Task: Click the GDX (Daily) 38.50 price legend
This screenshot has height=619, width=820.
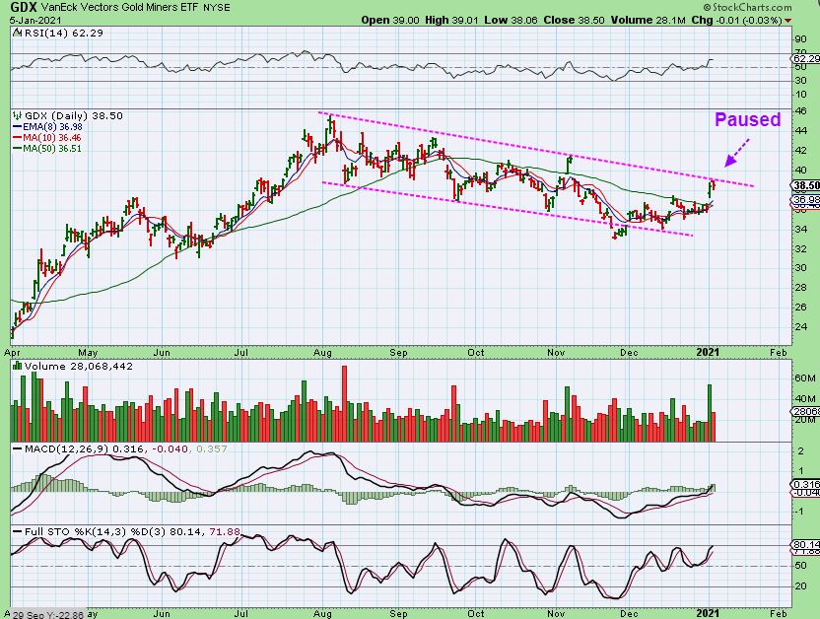Action: 74,116
